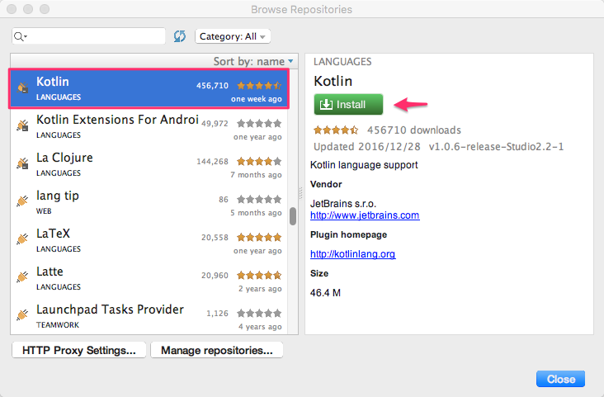This screenshot has width=604, height=397.
Task: Click the lang tip plugin icon
Action: [23, 202]
